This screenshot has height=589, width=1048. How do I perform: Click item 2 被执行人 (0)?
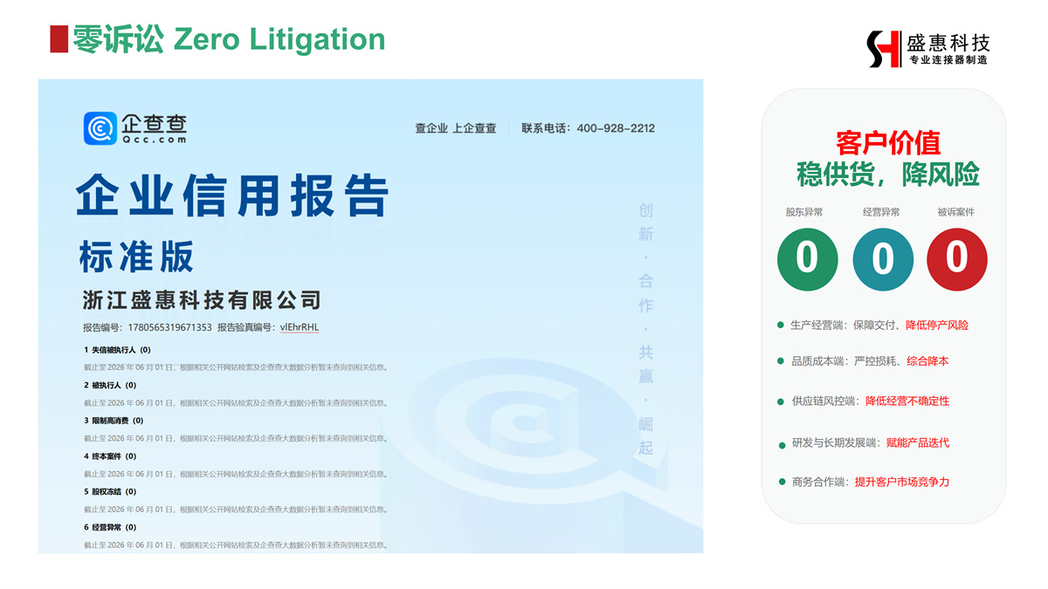pos(110,385)
